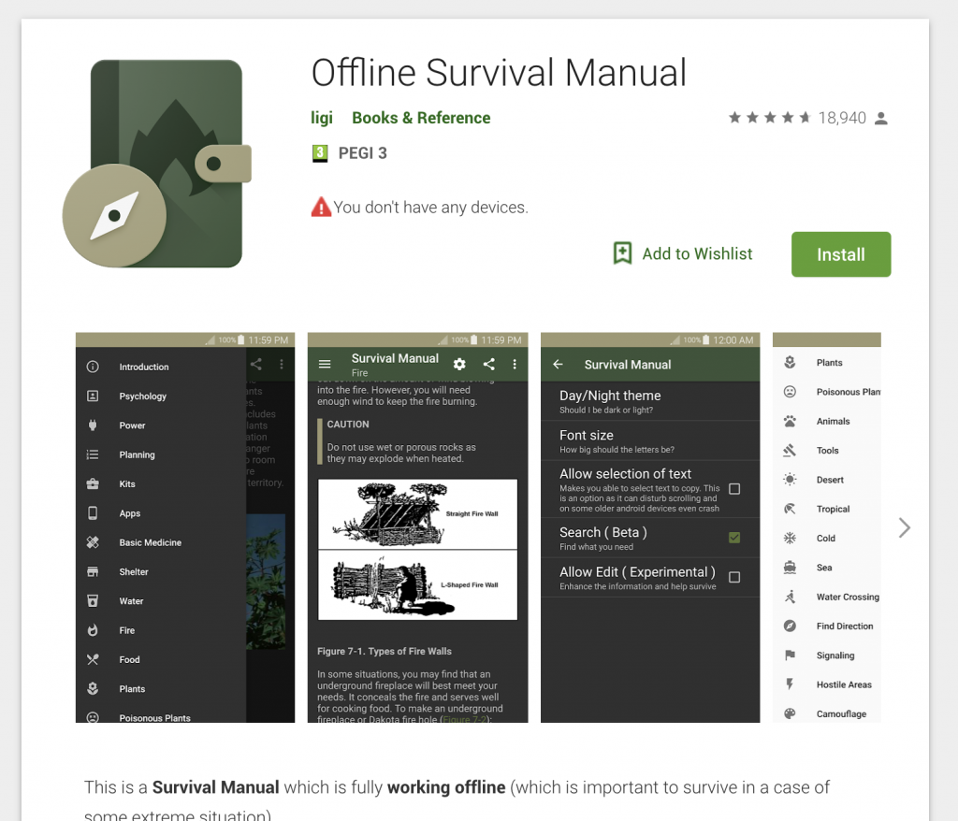Click back arrow in settings screenshot
The width and height of the screenshot is (958, 821).
558,364
